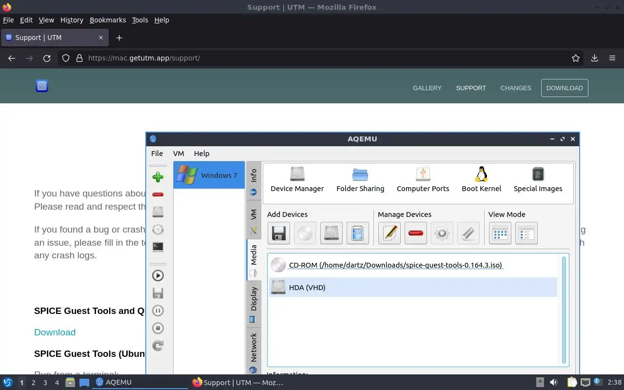Add a storage device with blue cabinet icon
Image resolution: width=624 pixels, height=390 pixels.
(x=358, y=233)
